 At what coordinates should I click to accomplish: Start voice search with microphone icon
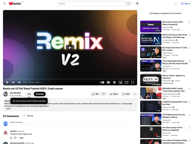click(137, 4)
